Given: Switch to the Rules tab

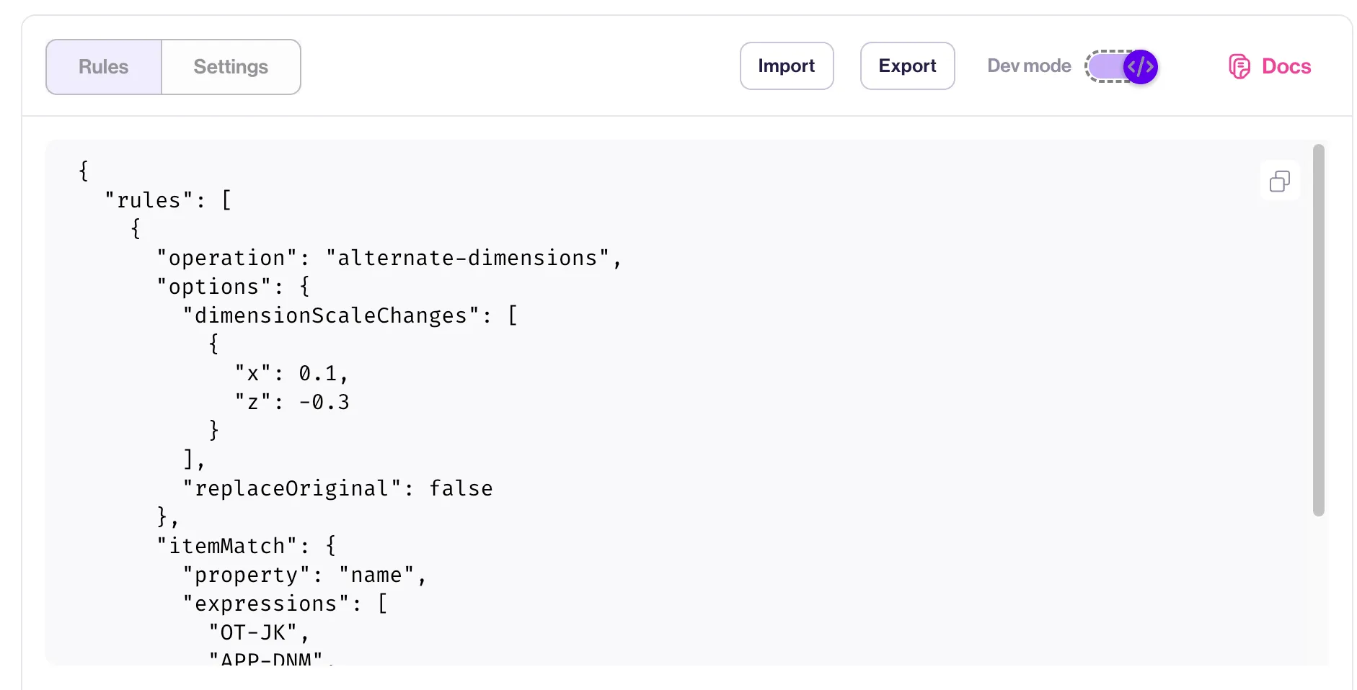Looking at the screenshot, I should [x=104, y=67].
